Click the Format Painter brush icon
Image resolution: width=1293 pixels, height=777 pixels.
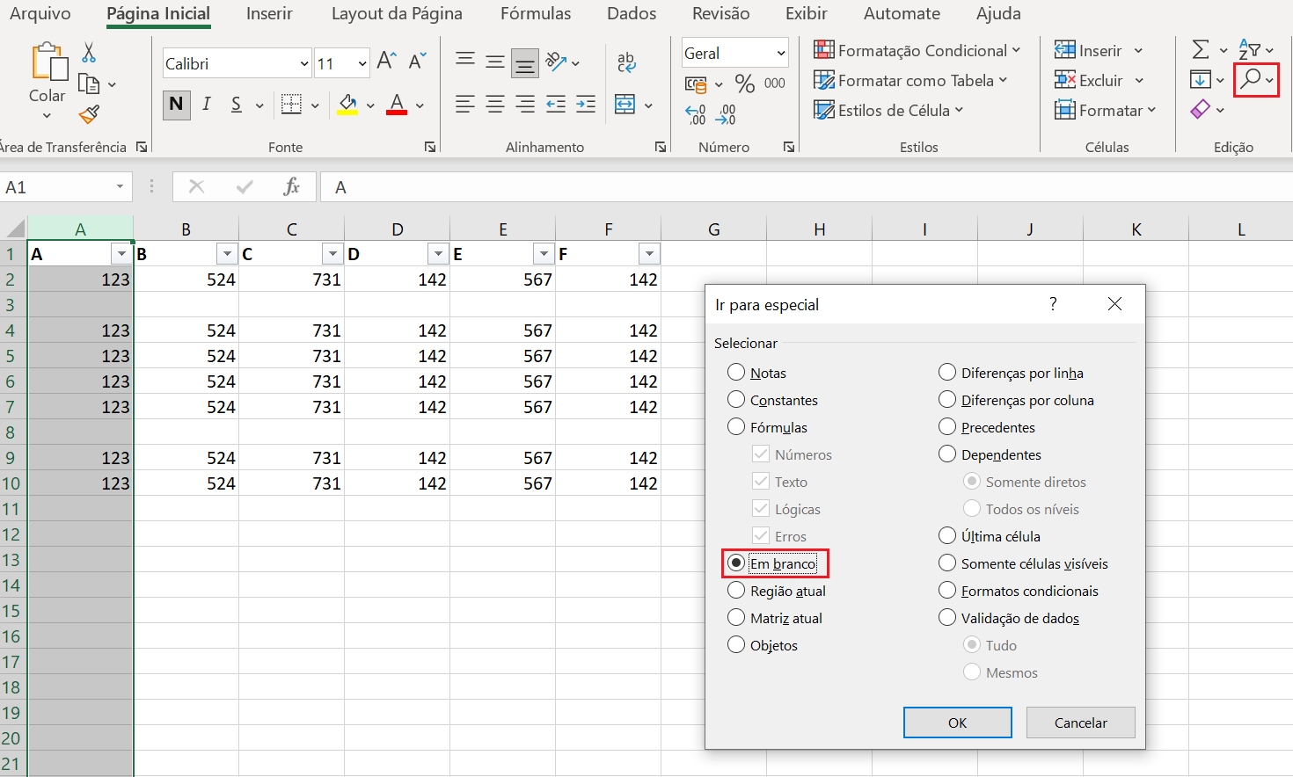pos(89,114)
